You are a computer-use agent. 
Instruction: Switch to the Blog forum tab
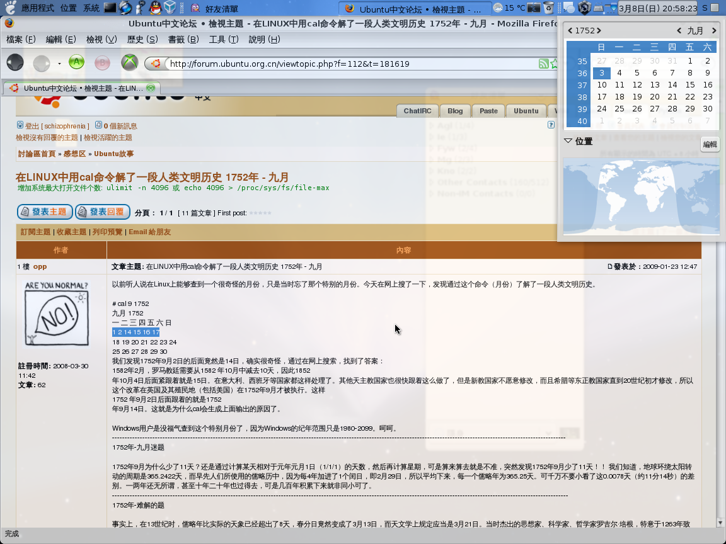pos(454,111)
